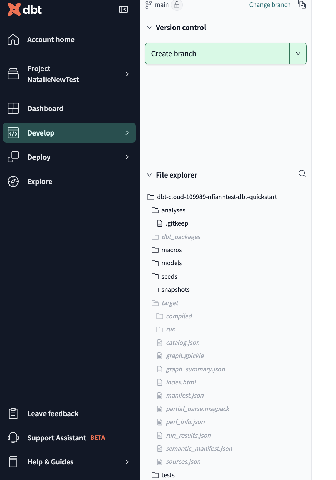The image size is (336, 480).
Task: Open search in File explorer
Action: [x=302, y=174]
